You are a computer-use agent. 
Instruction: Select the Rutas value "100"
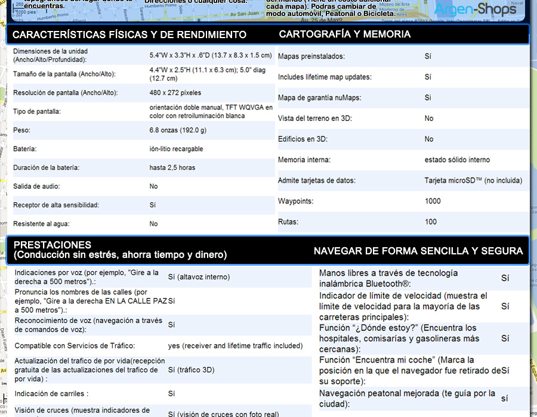430,222
